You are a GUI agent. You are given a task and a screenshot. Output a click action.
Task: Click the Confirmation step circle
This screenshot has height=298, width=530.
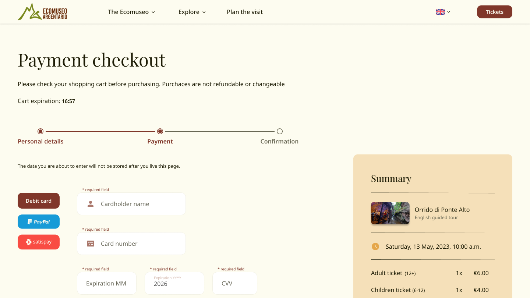pos(280,131)
